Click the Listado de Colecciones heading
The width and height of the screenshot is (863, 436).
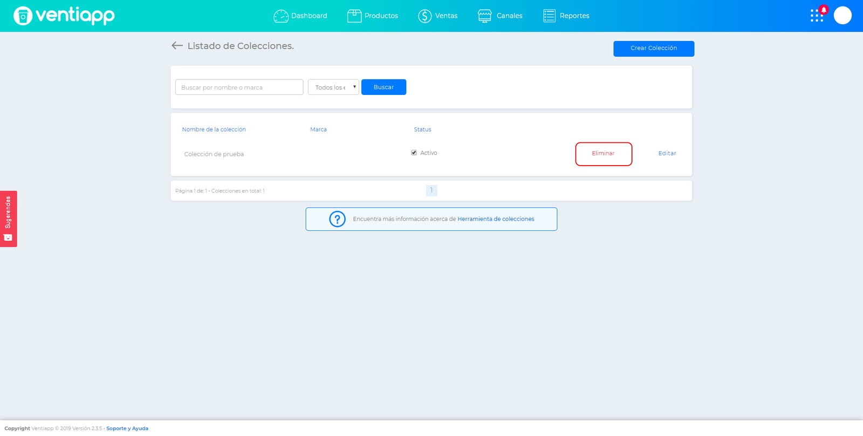[241, 46]
